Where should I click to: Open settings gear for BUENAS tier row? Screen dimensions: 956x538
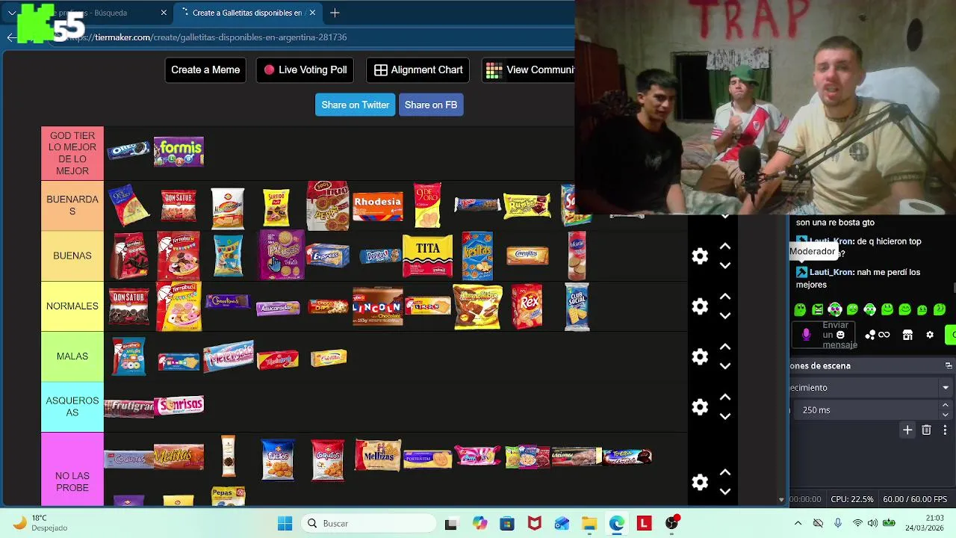[x=700, y=256]
